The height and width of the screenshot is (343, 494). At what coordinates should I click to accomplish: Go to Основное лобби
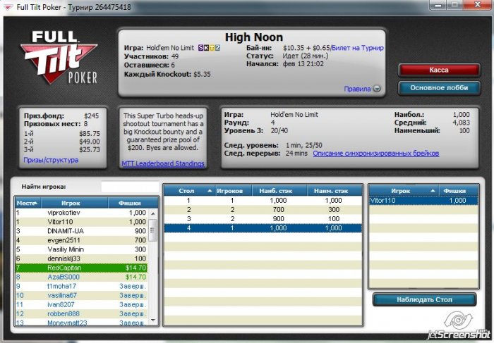pyautogui.click(x=439, y=88)
